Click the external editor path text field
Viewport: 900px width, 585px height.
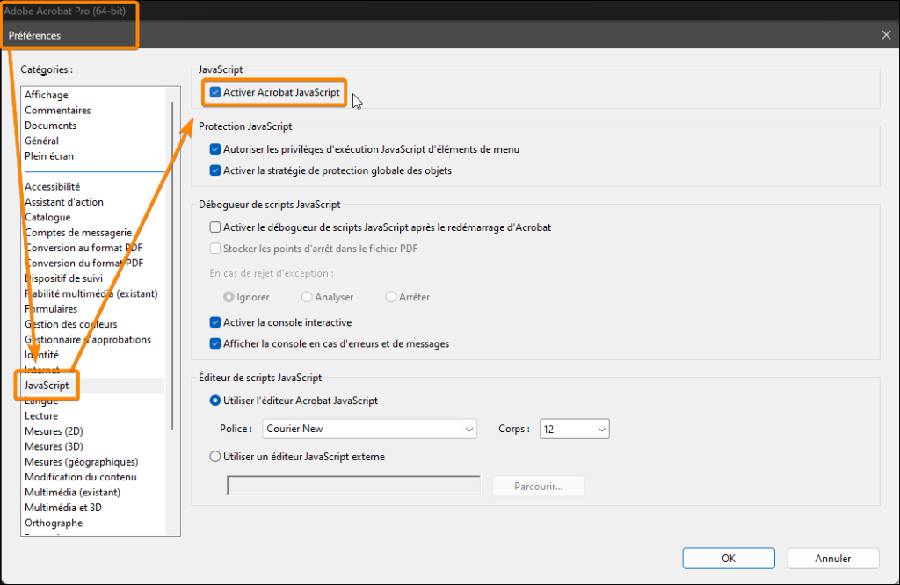353,486
